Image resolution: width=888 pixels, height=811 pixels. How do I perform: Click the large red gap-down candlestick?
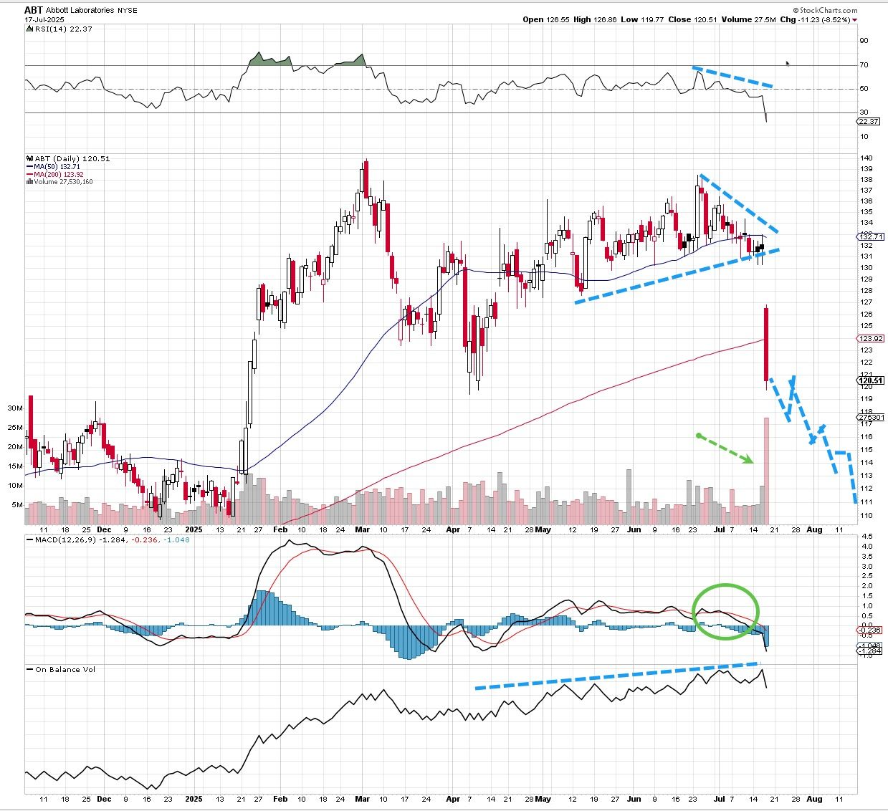pyautogui.click(x=766, y=344)
